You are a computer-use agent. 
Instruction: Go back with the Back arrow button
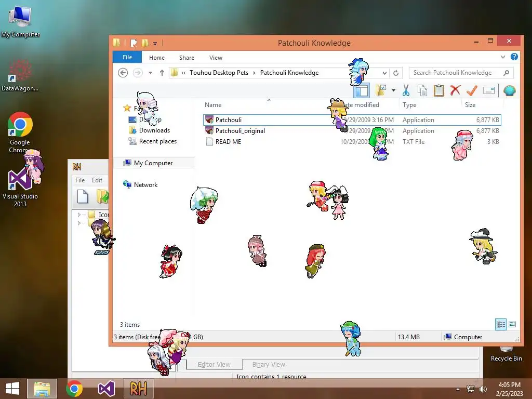(x=123, y=73)
